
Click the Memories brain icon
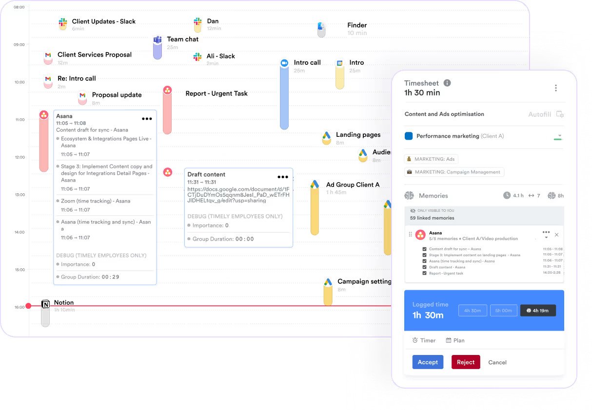coord(409,196)
